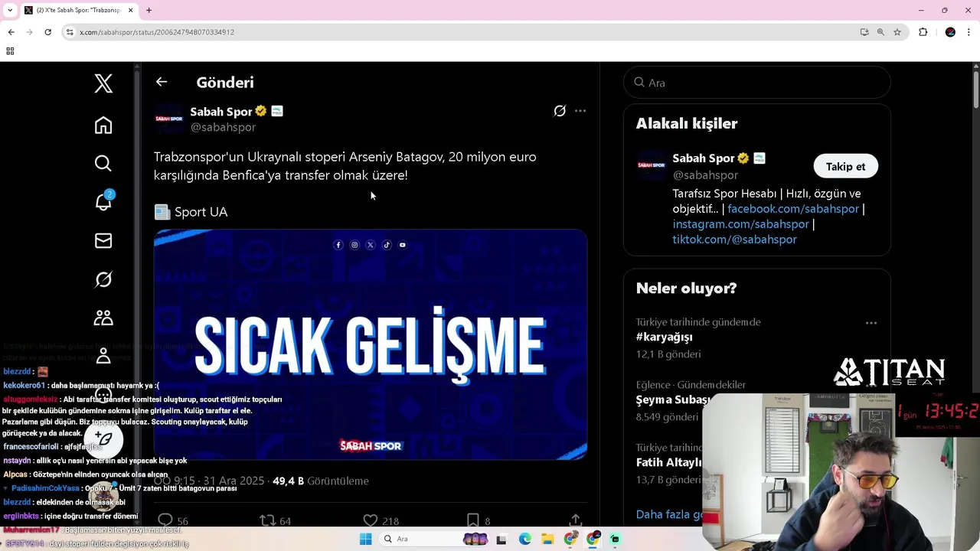Click the Sabah Spor author name
The image size is (980, 551).
(221, 112)
